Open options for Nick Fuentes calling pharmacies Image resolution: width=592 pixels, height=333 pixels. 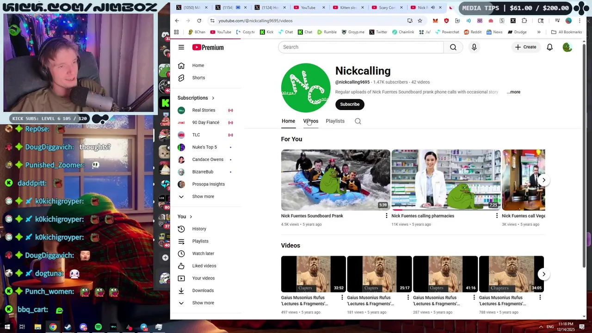tap(497, 216)
